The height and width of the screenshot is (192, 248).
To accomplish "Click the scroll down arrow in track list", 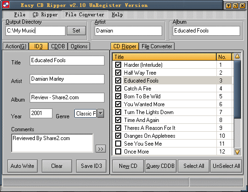I will coord(237,152).
